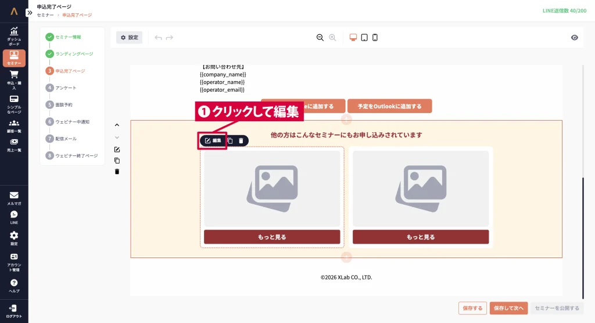Click the 保存して次へ button
595x323 pixels.
coord(508,309)
